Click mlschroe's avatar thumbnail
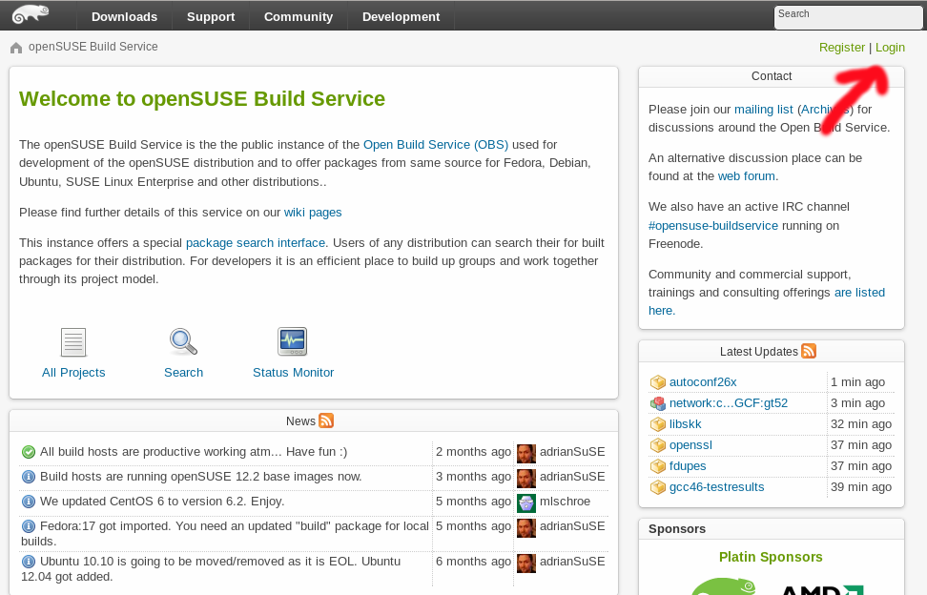 tap(525, 503)
